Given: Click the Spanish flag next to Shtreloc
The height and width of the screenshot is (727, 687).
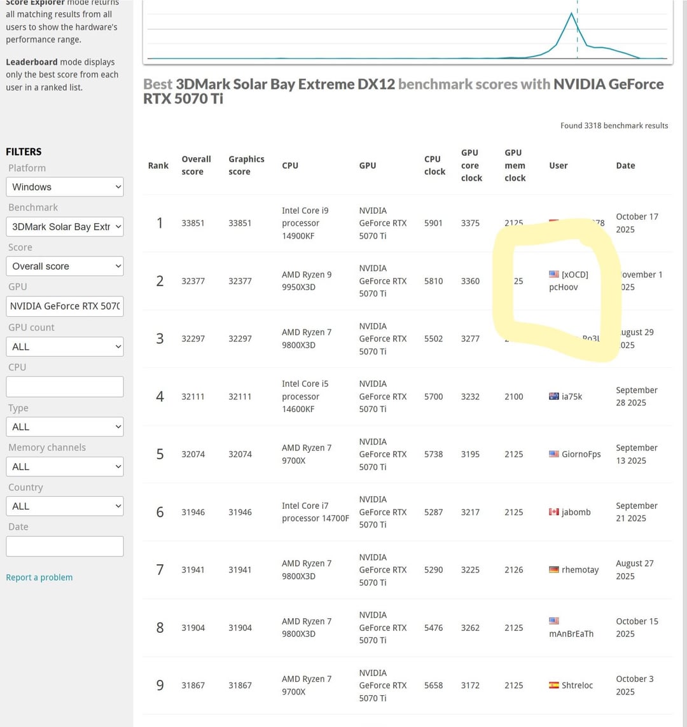Looking at the screenshot, I should 554,685.
